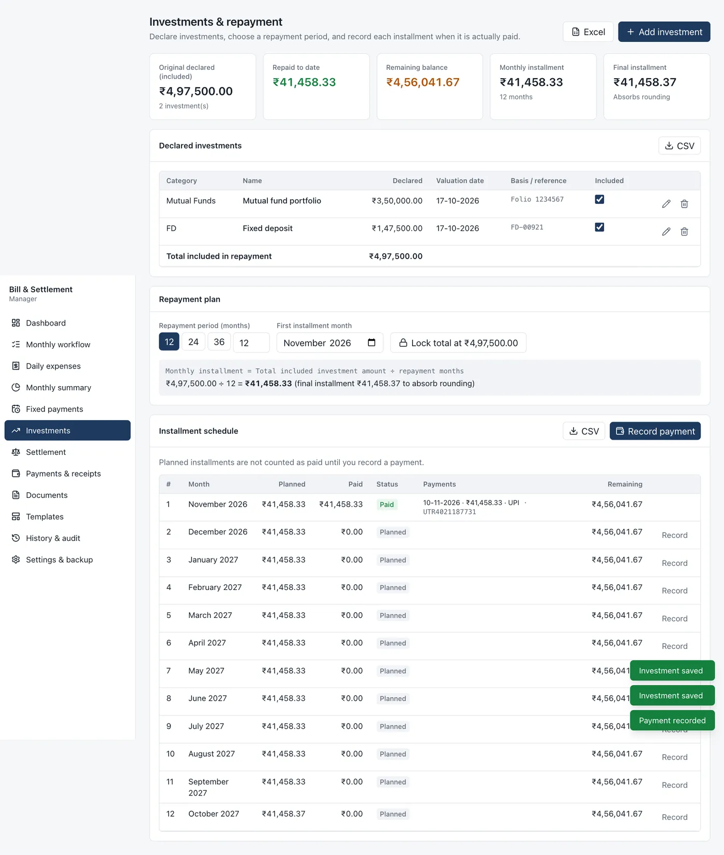The image size is (724, 855).
Task: Select Investments in sidebar
Action: [67, 431]
